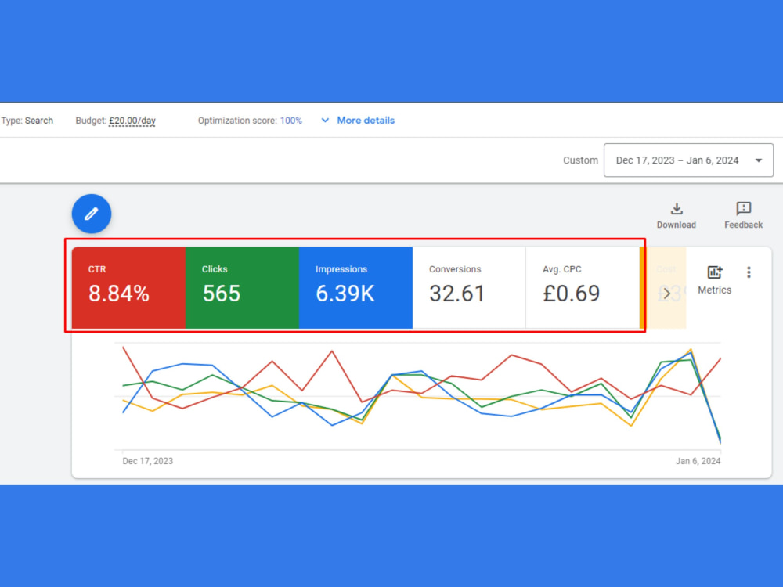
Task: Click the date range dropdown arrow
Action: pyautogui.click(x=759, y=160)
